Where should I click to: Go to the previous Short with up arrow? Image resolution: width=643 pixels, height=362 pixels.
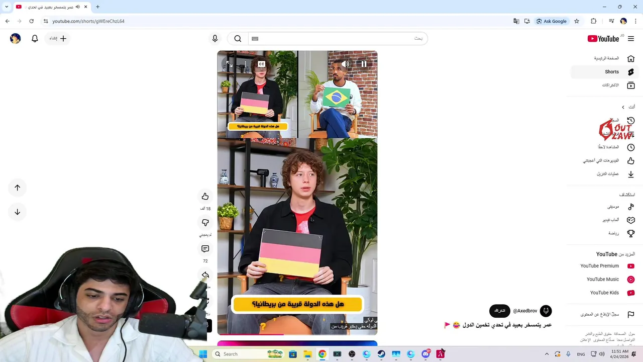click(17, 188)
